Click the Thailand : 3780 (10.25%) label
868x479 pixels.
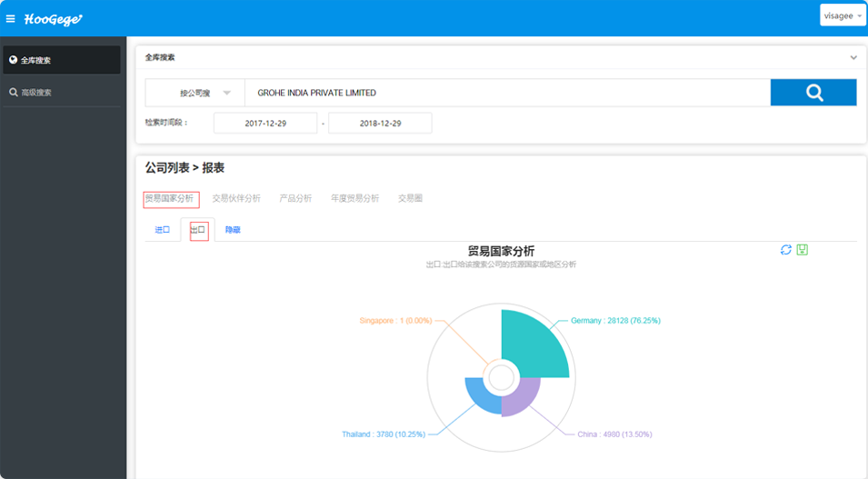click(x=384, y=434)
